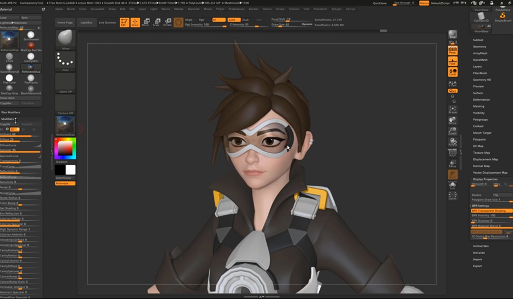The image size is (513, 299).
Task: Open the Dots stroke picker
Action: (x=66, y=61)
